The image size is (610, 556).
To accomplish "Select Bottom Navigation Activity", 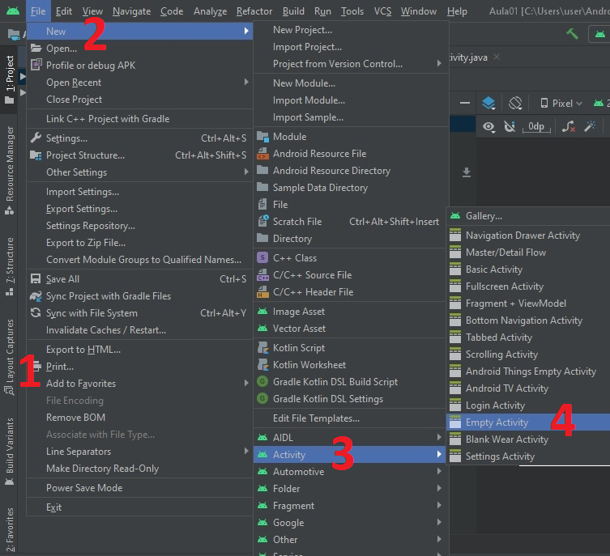I will click(528, 320).
